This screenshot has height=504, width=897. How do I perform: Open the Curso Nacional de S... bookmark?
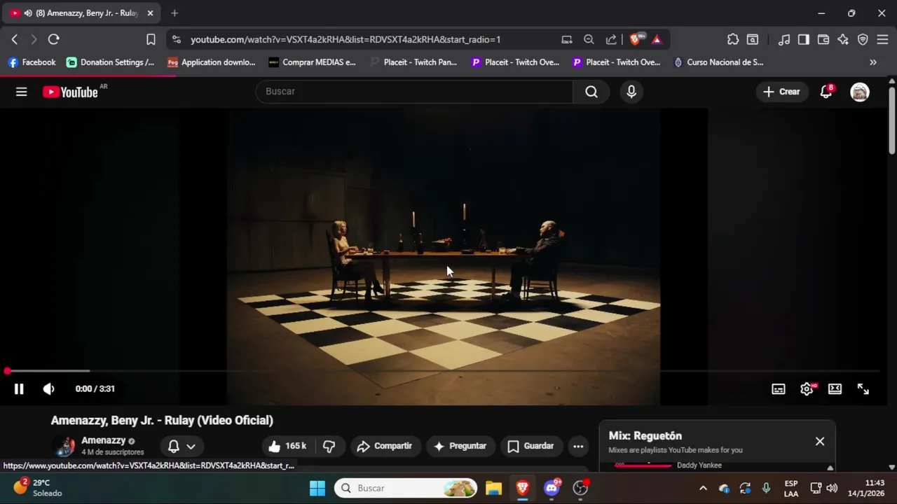coord(718,62)
